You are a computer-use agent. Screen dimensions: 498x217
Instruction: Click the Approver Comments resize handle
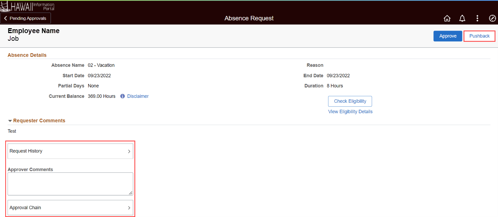[x=130, y=193]
